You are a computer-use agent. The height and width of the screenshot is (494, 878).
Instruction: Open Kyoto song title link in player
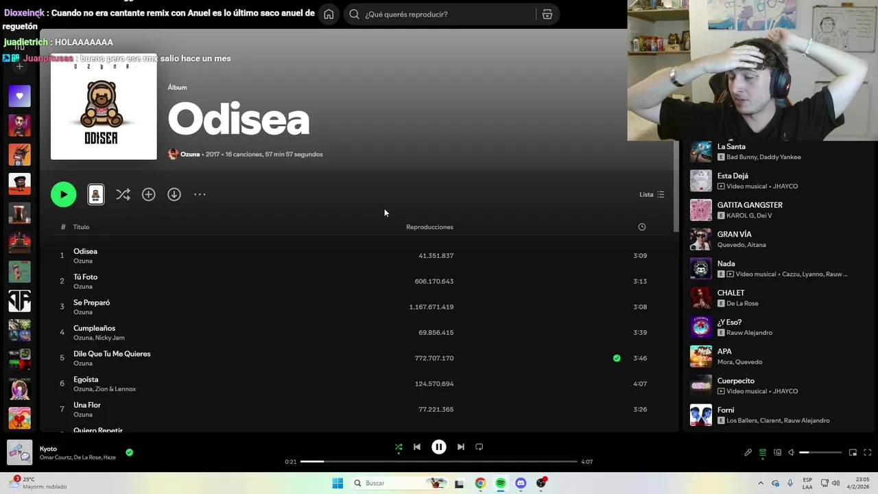point(48,449)
